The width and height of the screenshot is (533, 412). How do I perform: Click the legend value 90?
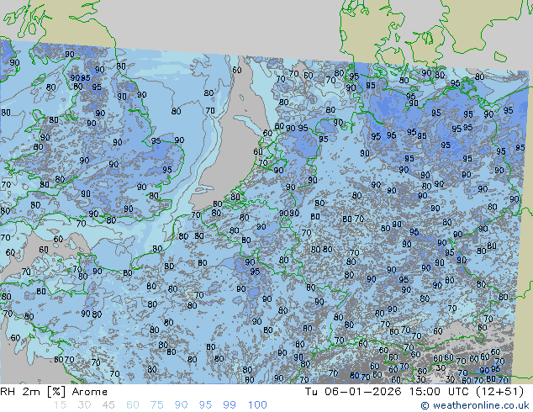point(181,405)
